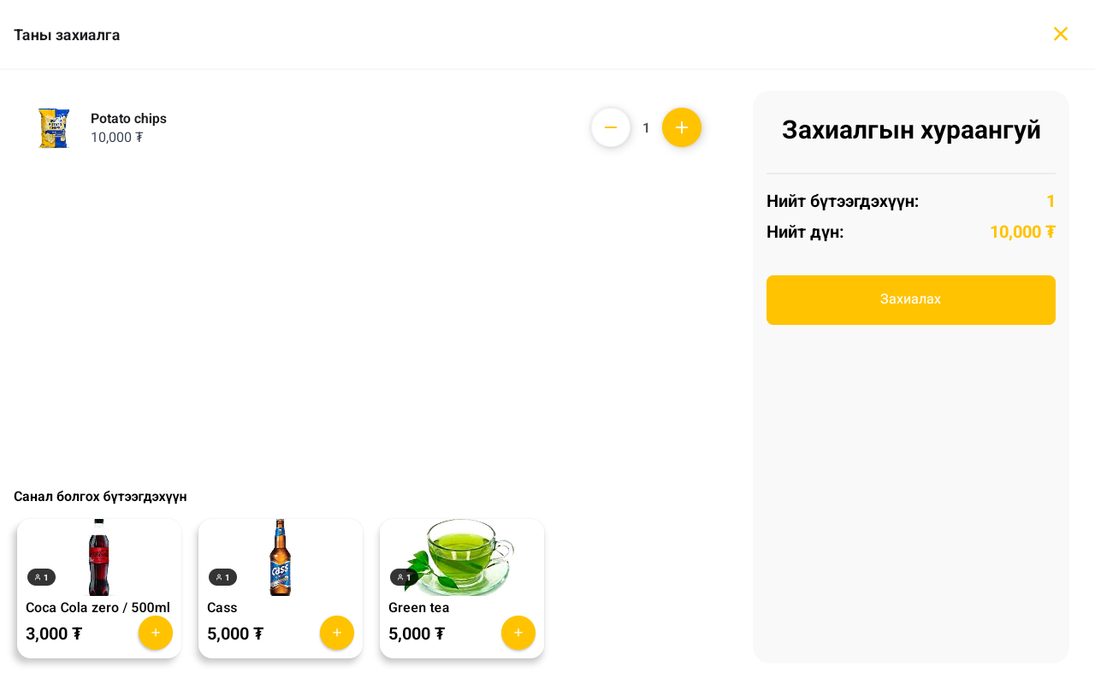This screenshot has width=1095, height=684.
Task: Close the order panel with X icon
Action: coord(1061,34)
